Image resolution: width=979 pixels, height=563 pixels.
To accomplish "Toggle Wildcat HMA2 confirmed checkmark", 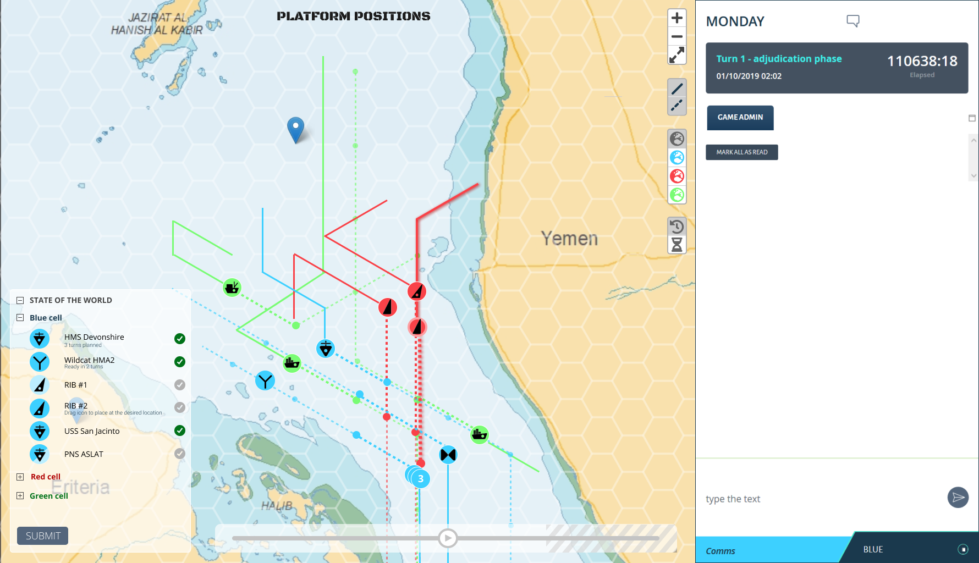I will click(180, 362).
